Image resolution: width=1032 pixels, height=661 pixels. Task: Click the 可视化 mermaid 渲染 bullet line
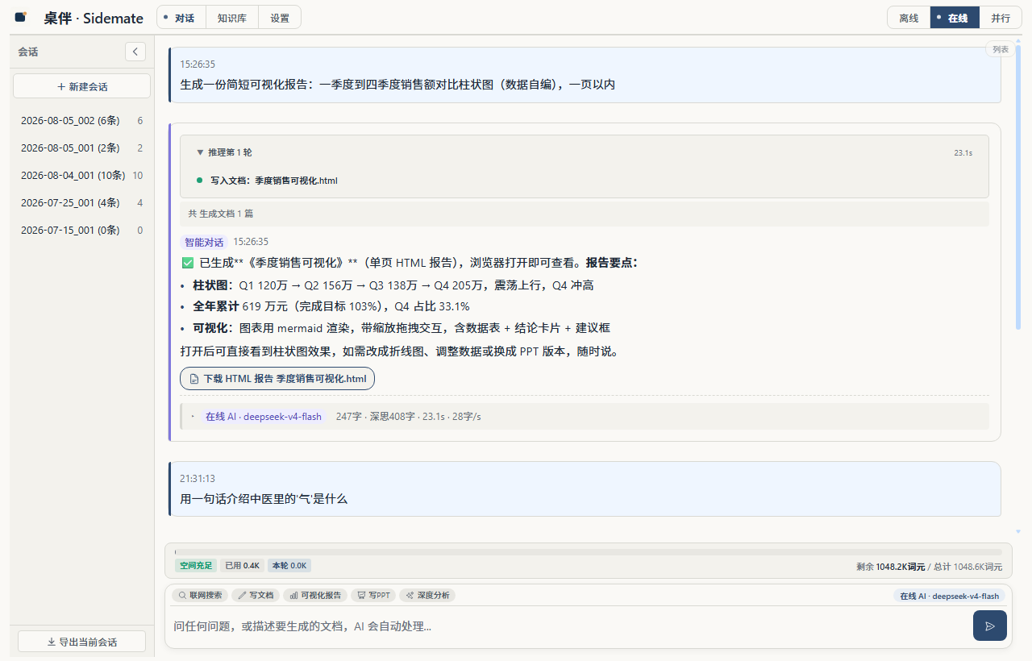tap(402, 328)
